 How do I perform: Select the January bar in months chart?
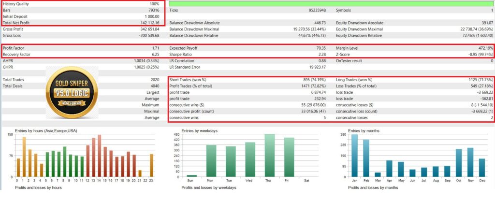355,156
